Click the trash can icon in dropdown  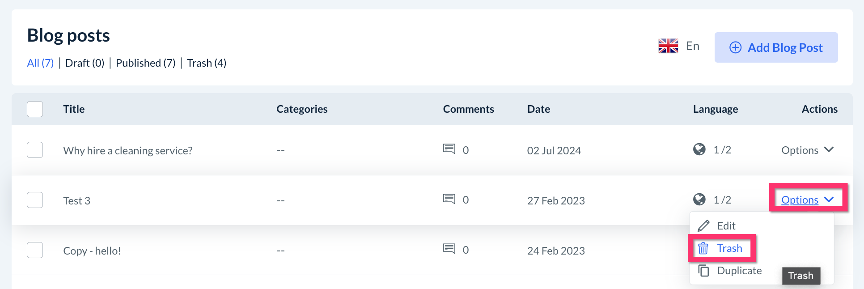pos(703,248)
